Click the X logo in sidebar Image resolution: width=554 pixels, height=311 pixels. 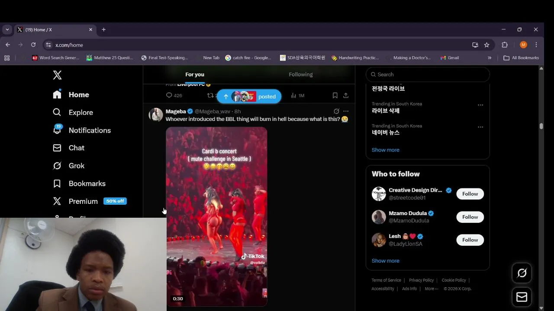pos(57,75)
